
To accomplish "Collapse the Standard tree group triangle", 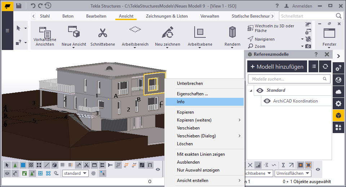I will [251, 91].
